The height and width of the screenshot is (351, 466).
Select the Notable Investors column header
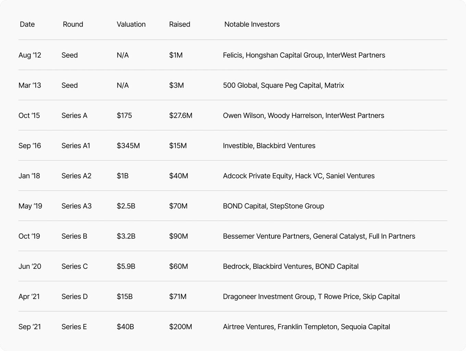pos(252,24)
